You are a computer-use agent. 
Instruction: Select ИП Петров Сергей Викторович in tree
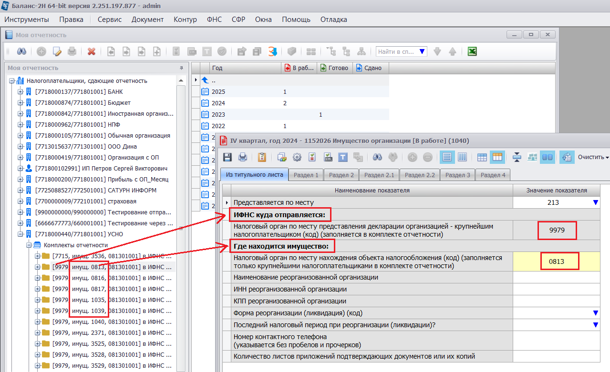[101, 168]
